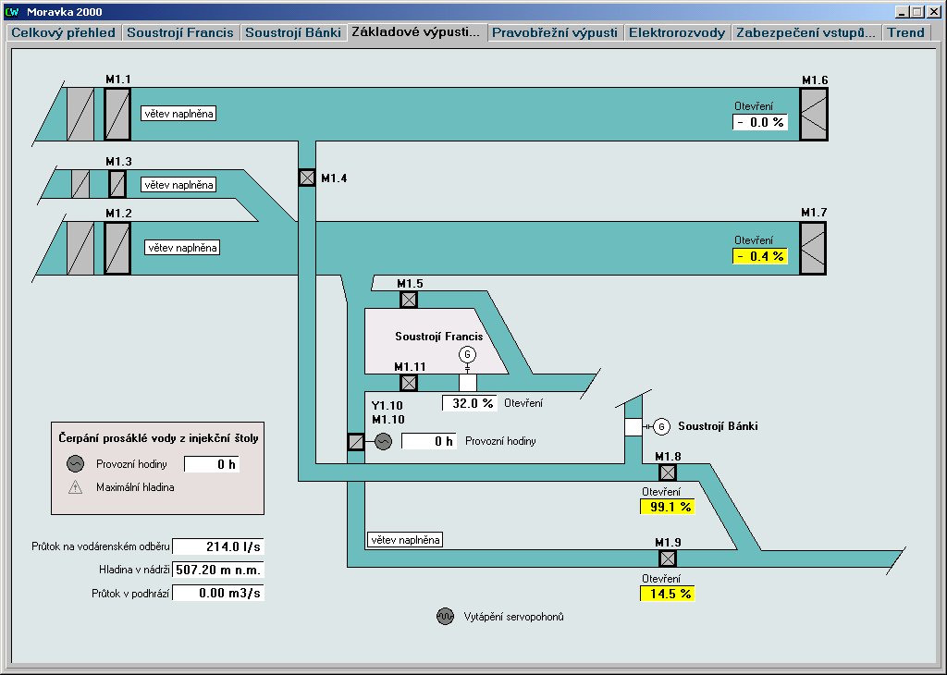
Task: Click the Maximální hladina warning triangle
Action: (76, 487)
